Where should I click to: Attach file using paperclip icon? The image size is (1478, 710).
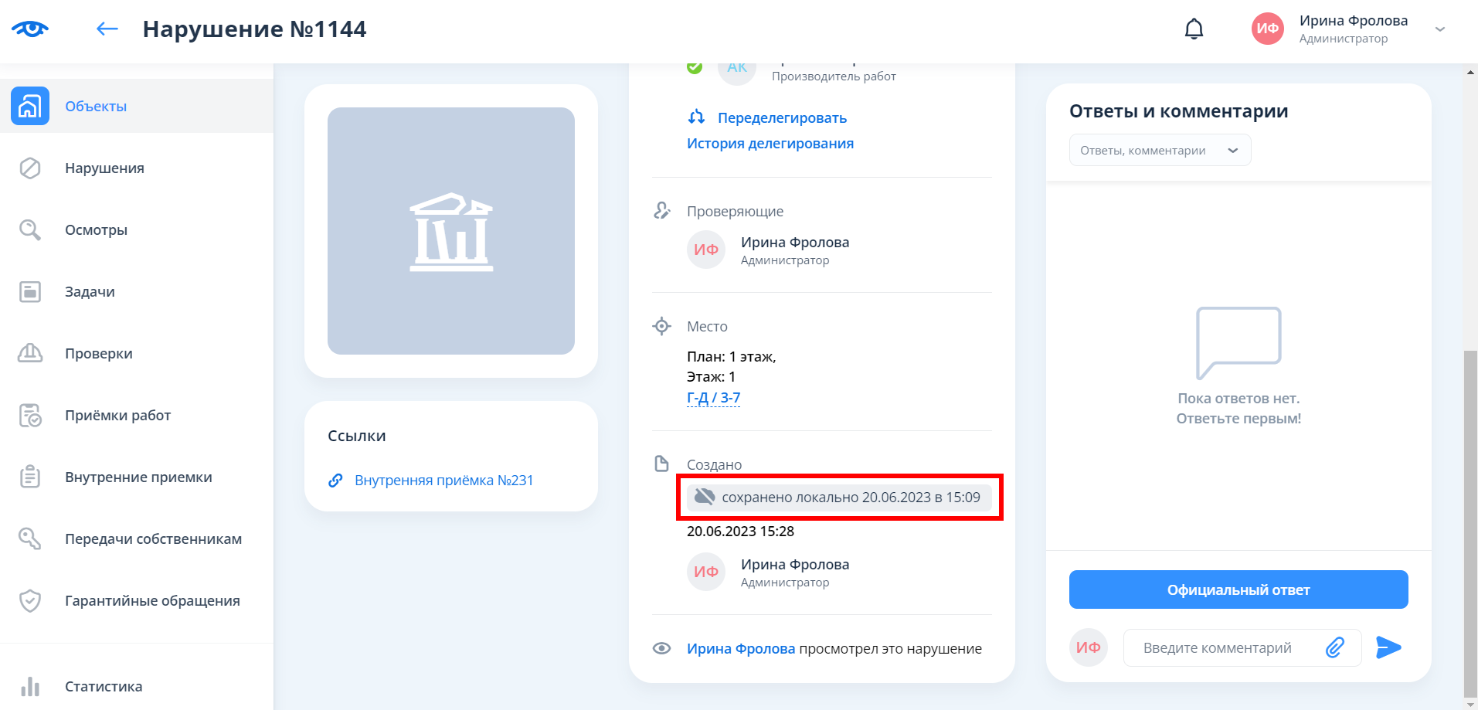[x=1335, y=647]
